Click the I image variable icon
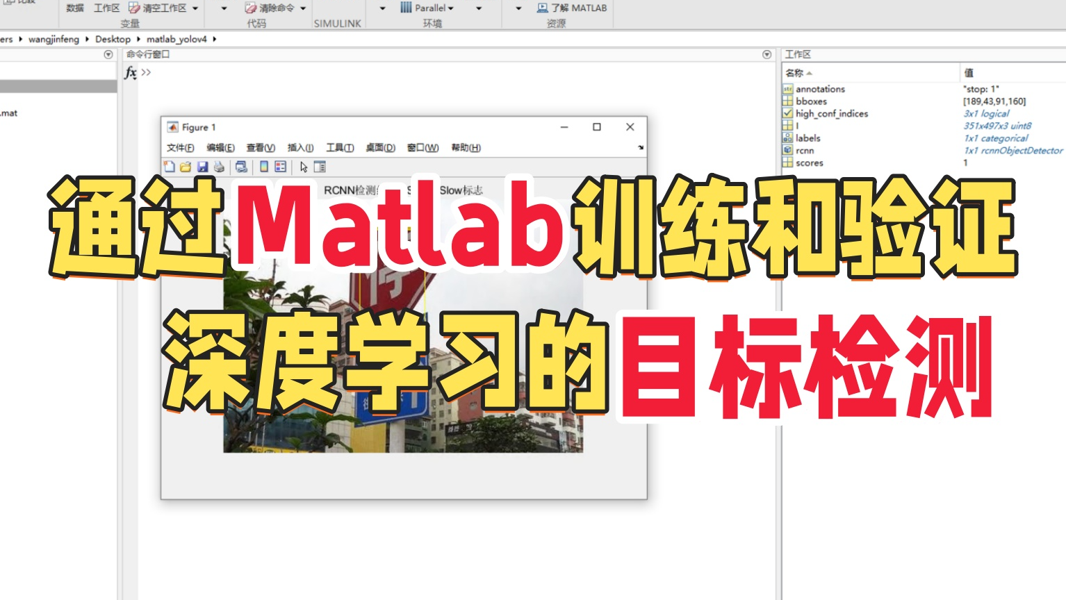The height and width of the screenshot is (600, 1066). (x=787, y=126)
